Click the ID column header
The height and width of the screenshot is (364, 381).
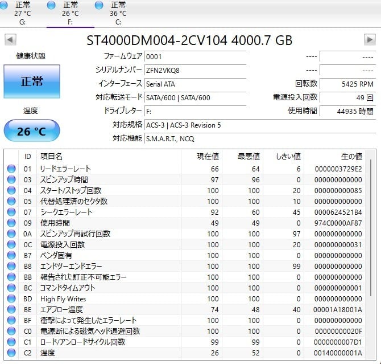pos(27,156)
